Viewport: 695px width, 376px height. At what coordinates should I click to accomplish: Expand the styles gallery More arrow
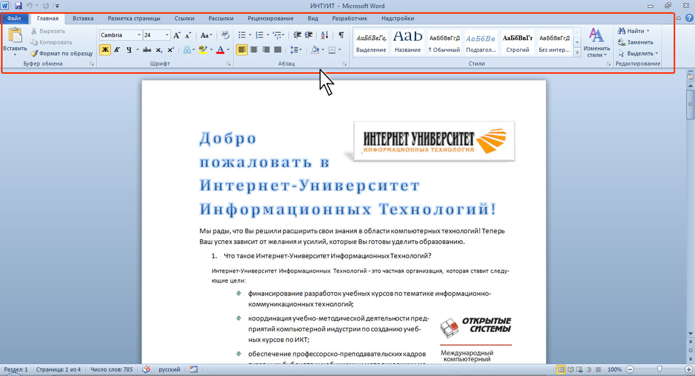(577, 52)
